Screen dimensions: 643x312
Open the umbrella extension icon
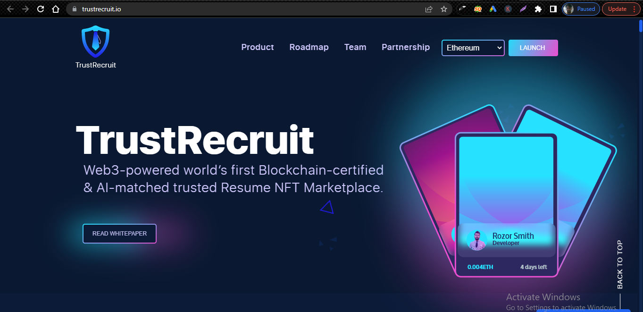point(463,9)
